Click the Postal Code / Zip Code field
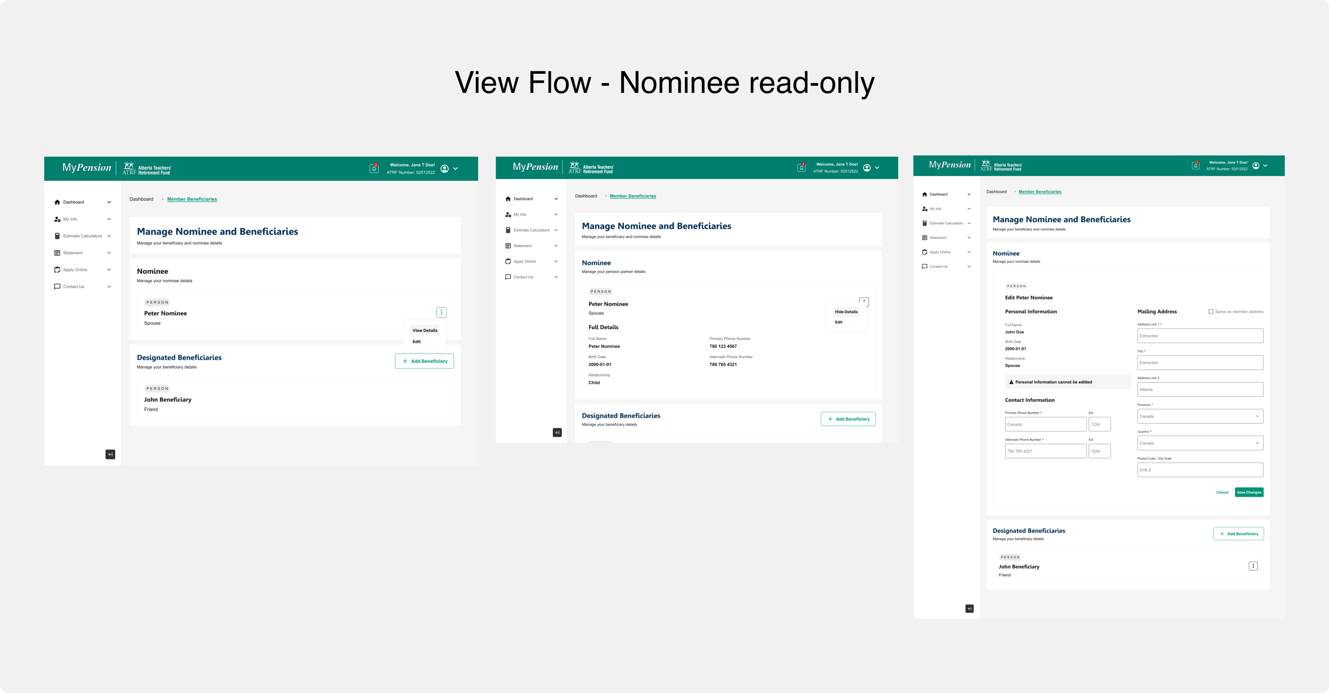Image resolution: width=1329 pixels, height=693 pixels. pos(1200,470)
